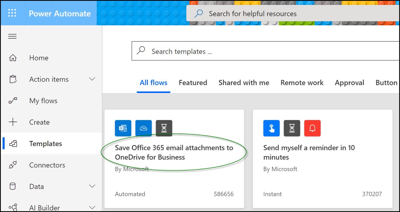The width and height of the screenshot is (400, 212).
Task: Click the Search for helpful resources field
Action: 293,13
